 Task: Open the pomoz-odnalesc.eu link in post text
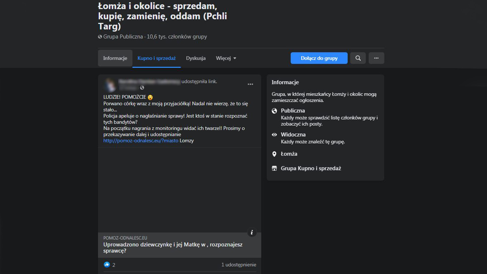pos(141,141)
